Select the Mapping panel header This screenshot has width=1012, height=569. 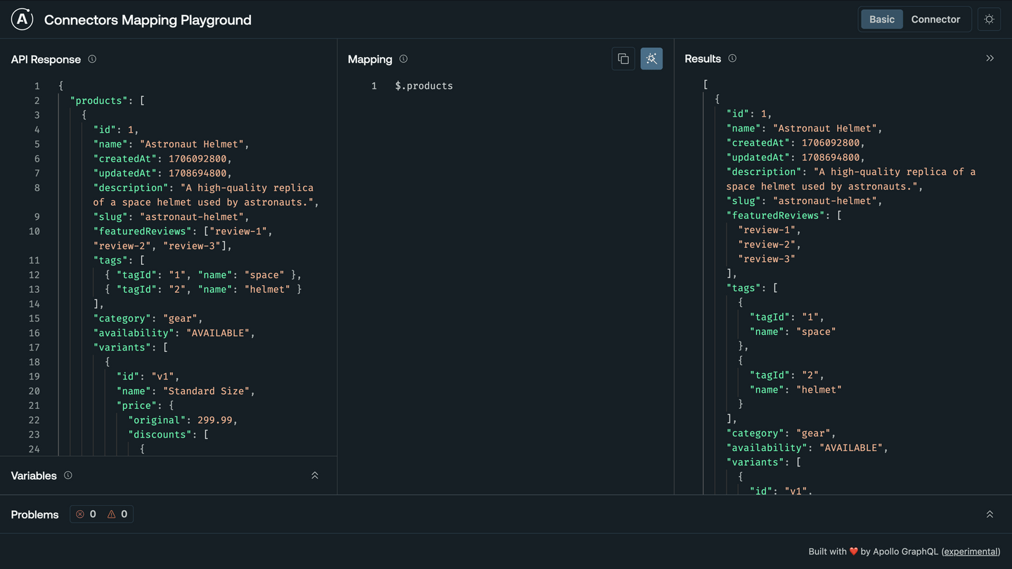click(370, 59)
